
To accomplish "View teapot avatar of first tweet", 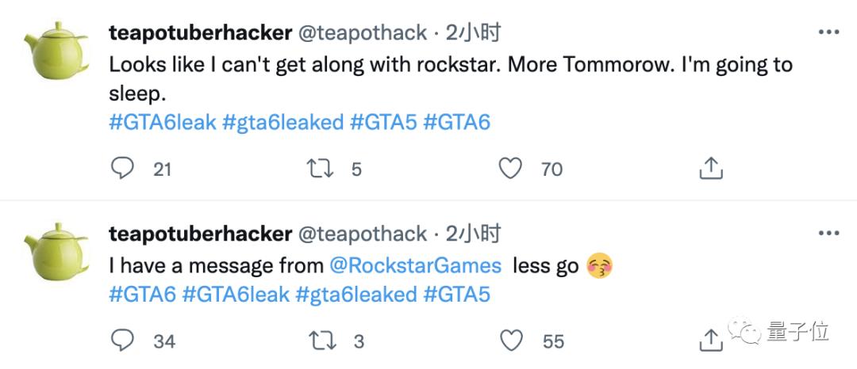I will (56, 51).
